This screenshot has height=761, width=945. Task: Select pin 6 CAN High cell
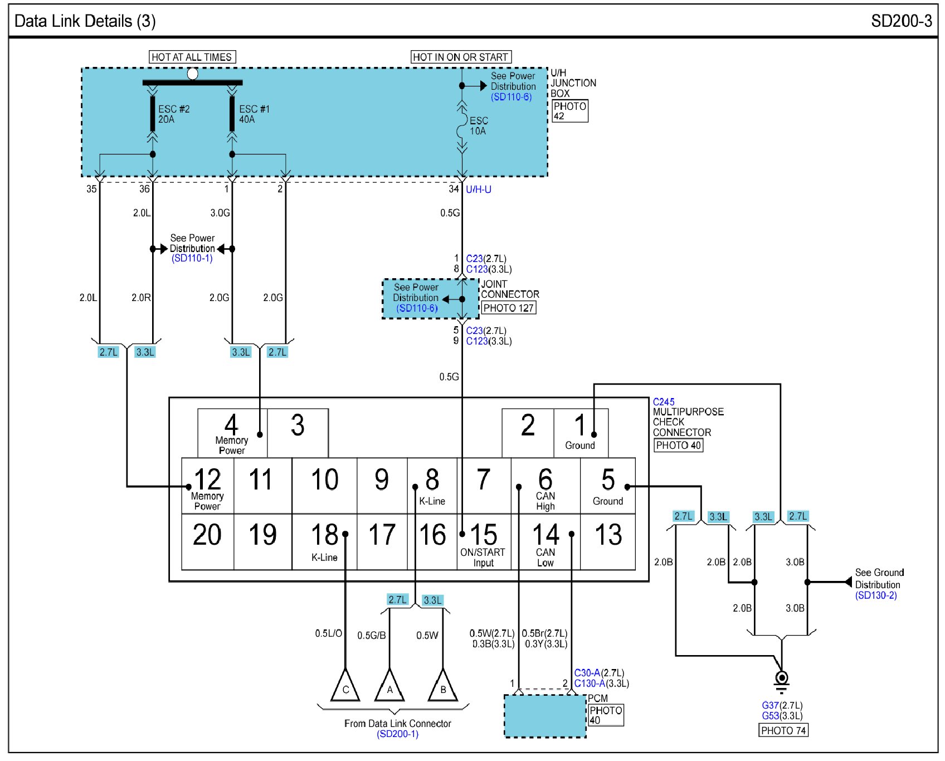(545, 486)
